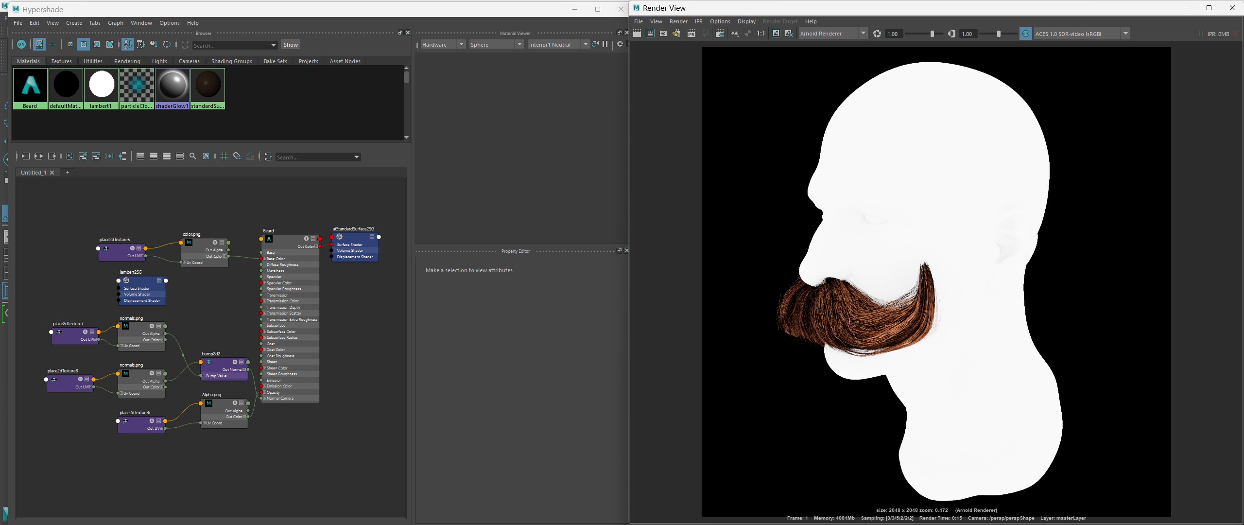This screenshot has width=1244, height=525.
Task: Click the Alpha.png node in graph
Action: coord(225,413)
